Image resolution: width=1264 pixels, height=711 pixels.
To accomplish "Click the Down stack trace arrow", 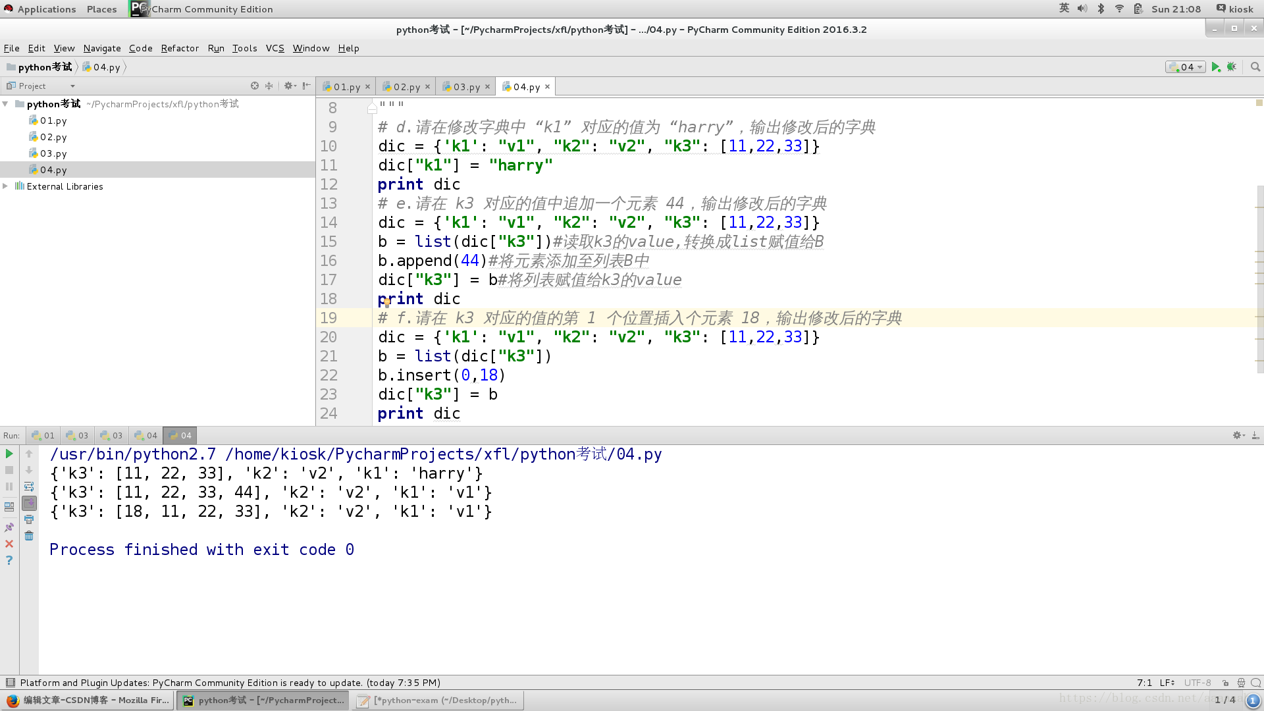I will click(x=29, y=470).
